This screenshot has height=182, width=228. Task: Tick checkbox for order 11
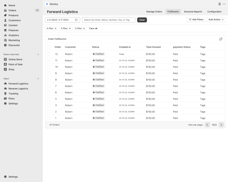[49, 60]
